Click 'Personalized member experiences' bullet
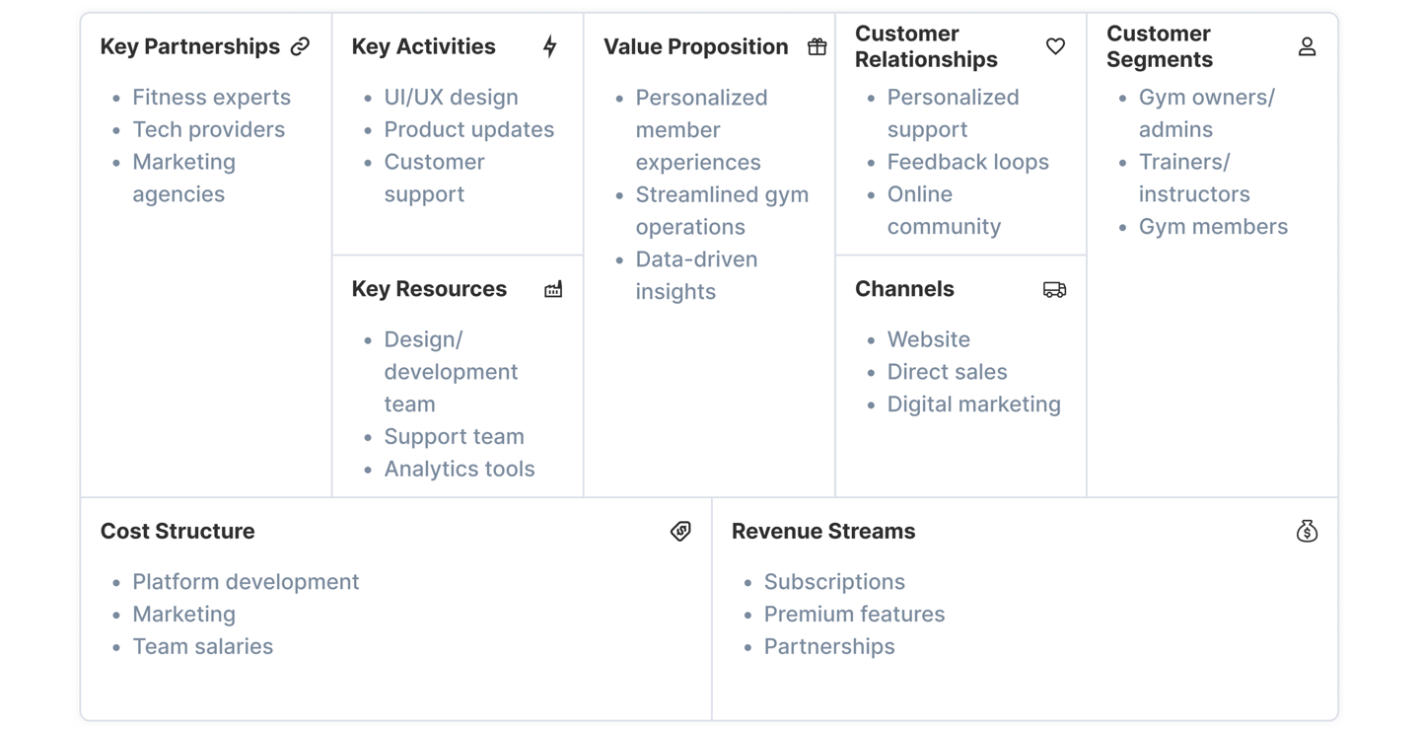This screenshot has height=733, width=1420. (x=701, y=129)
